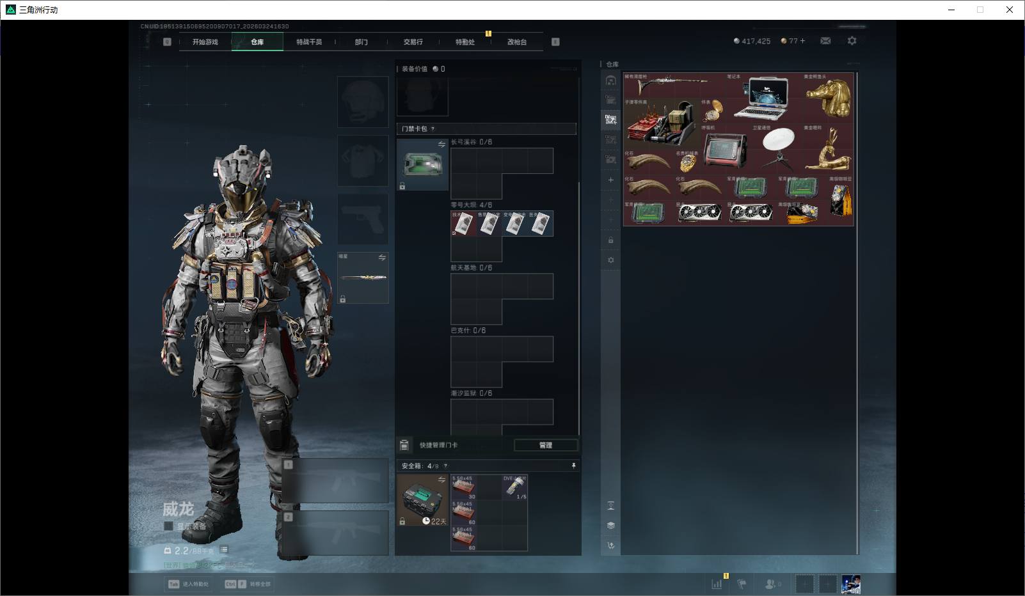The image size is (1025, 596).
Task: Click the 转移全部 shortcut button
Action: [248, 584]
